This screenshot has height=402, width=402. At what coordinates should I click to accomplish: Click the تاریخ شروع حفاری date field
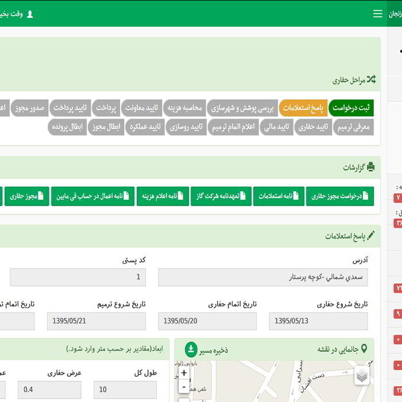[319, 321]
